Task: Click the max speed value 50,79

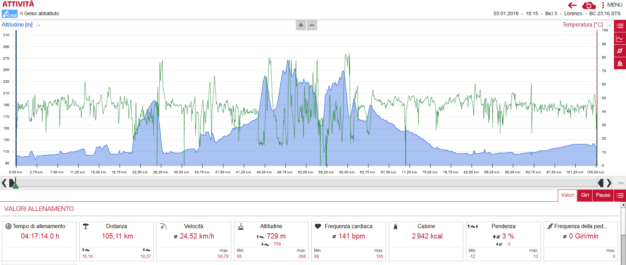Action: [x=223, y=256]
